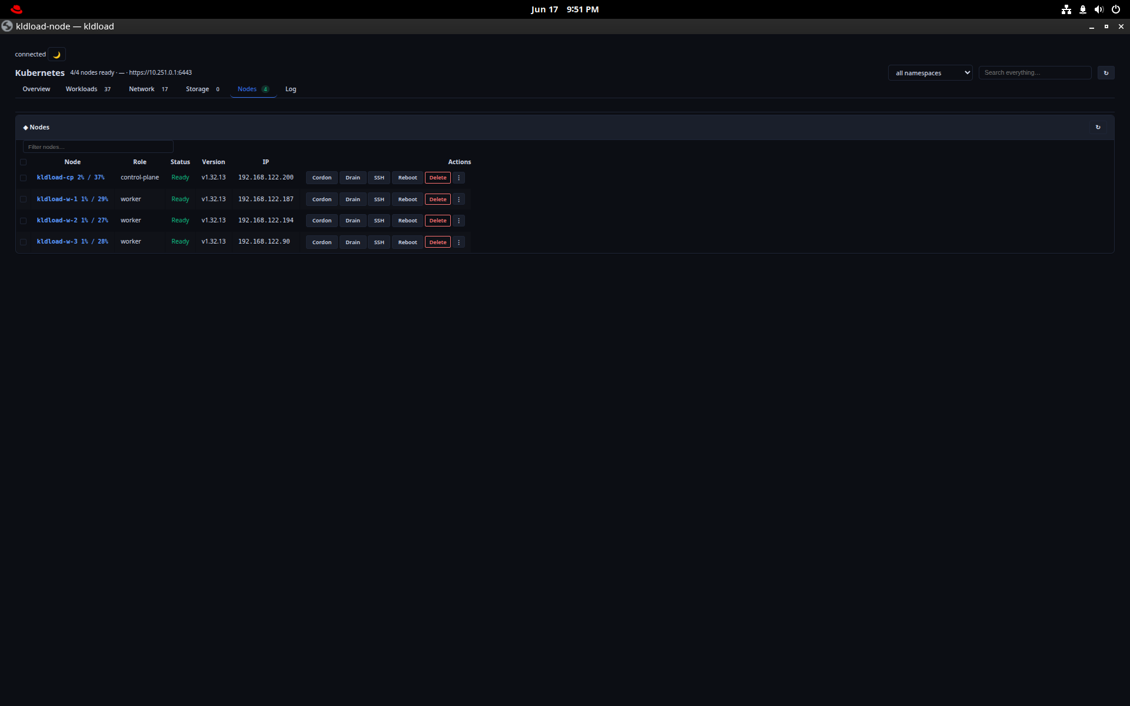This screenshot has width=1130, height=706.
Task: Click the IP address 192.168.122.194
Action: pos(265,221)
